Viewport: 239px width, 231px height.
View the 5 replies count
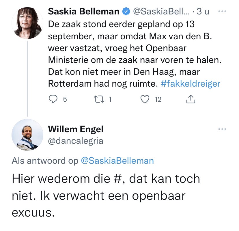click(x=65, y=99)
